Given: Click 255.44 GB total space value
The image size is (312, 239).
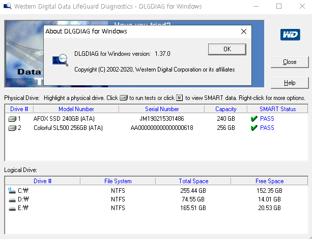Looking at the screenshot, I should (193, 191).
